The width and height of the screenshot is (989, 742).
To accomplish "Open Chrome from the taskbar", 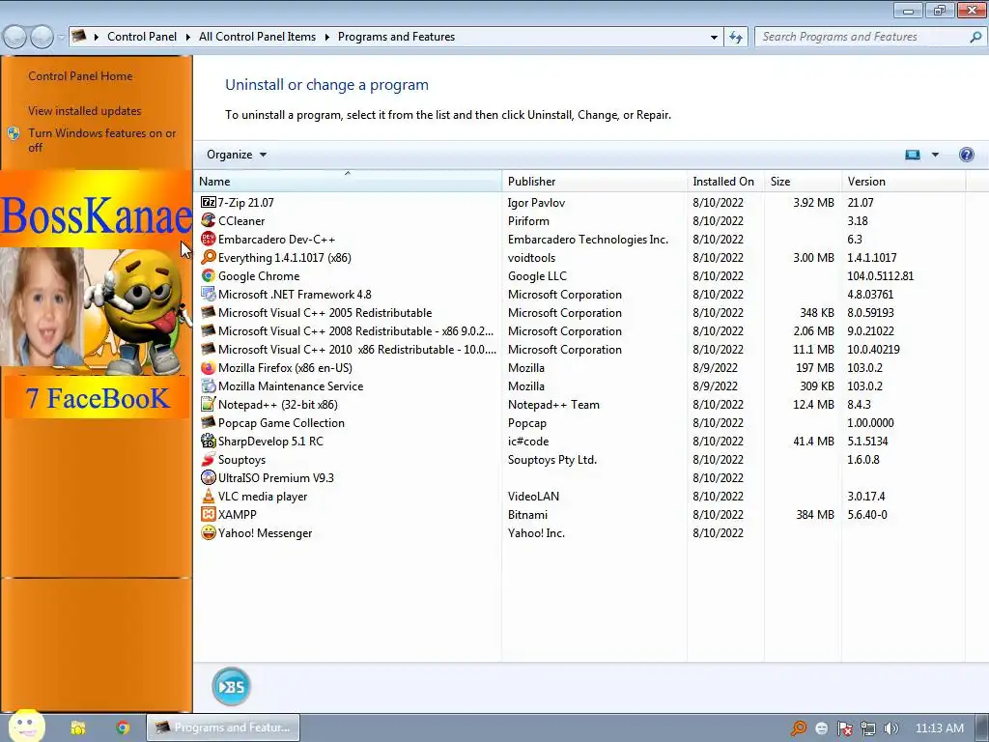I will 123,728.
